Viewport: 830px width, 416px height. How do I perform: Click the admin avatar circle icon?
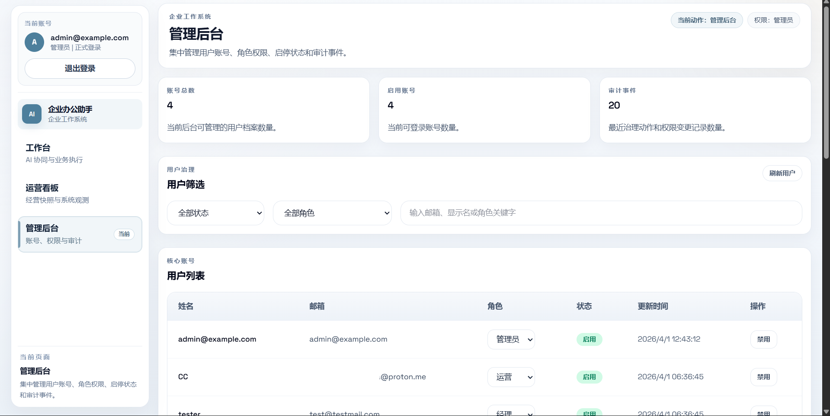coord(34,42)
